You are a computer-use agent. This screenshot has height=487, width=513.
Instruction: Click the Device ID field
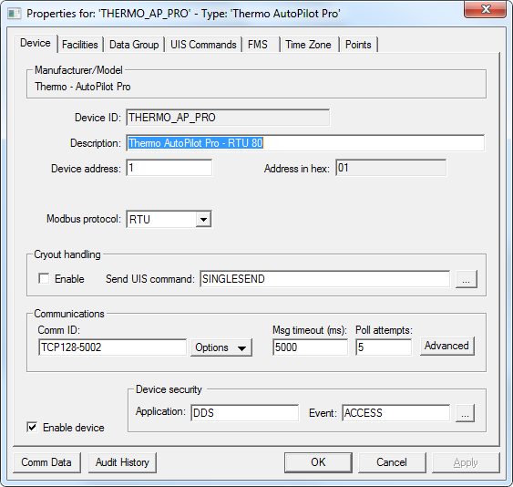click(228, 118)
